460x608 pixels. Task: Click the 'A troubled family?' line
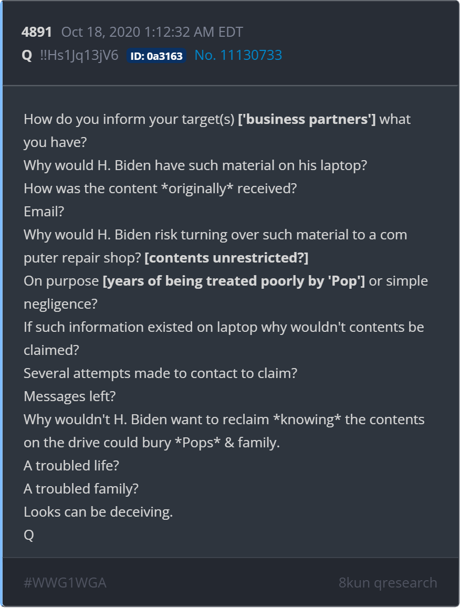(81, 489)
